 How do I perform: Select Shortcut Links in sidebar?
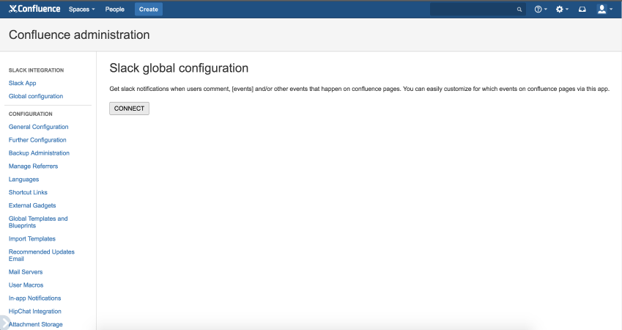(x=28, y=192)
